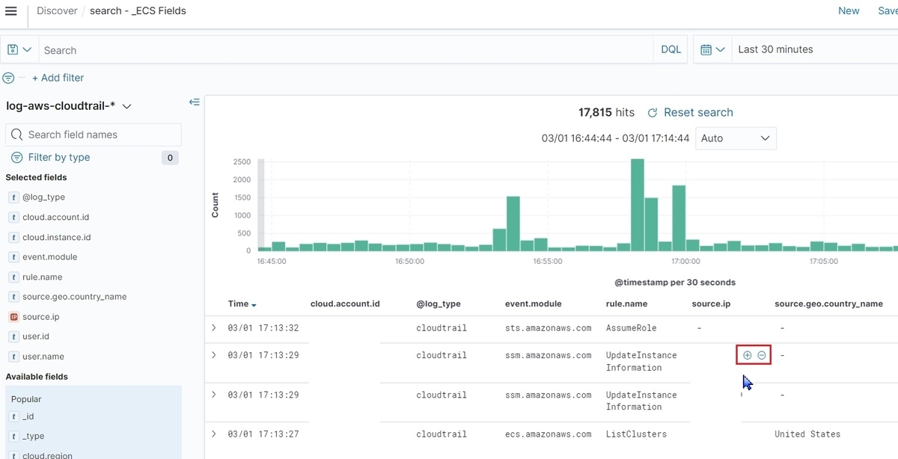Click the rule.name field type icon
Screen dimensions: 898x459
tap(13, 277)
